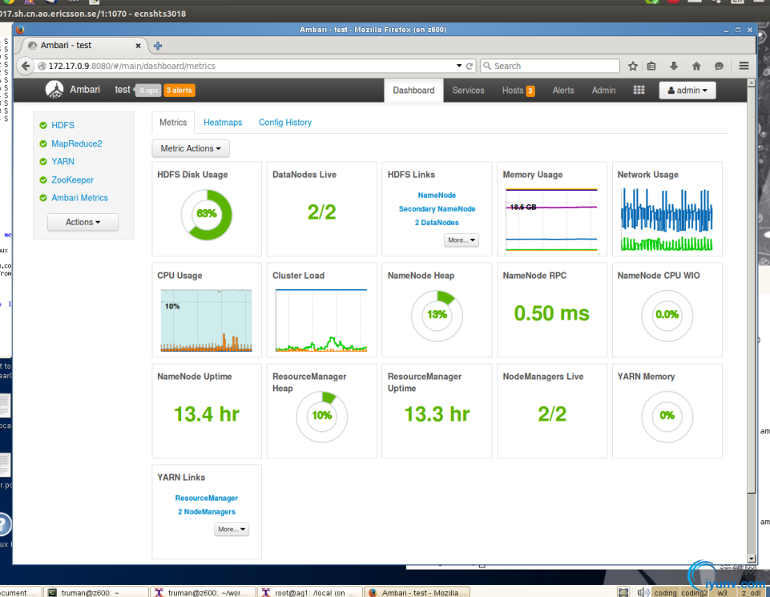This screenshot has width=770, height=597.
Task: Go to the Firefox home icon
Action: (x=696, y=66)
